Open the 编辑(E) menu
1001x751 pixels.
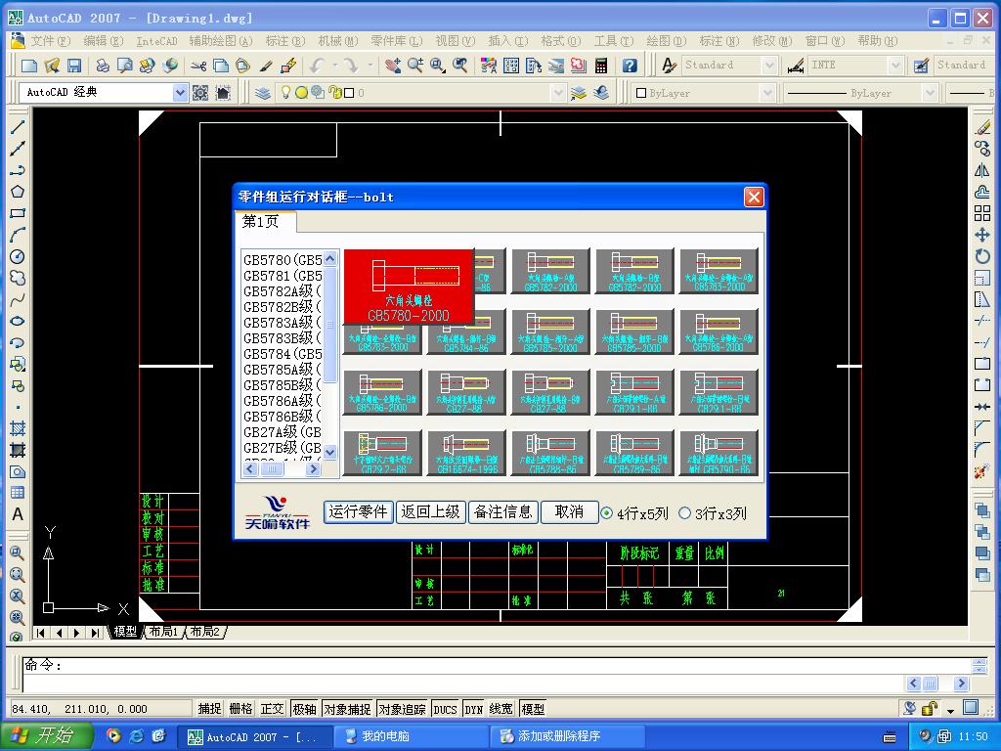pyautogui.click(x=104, y=41)
